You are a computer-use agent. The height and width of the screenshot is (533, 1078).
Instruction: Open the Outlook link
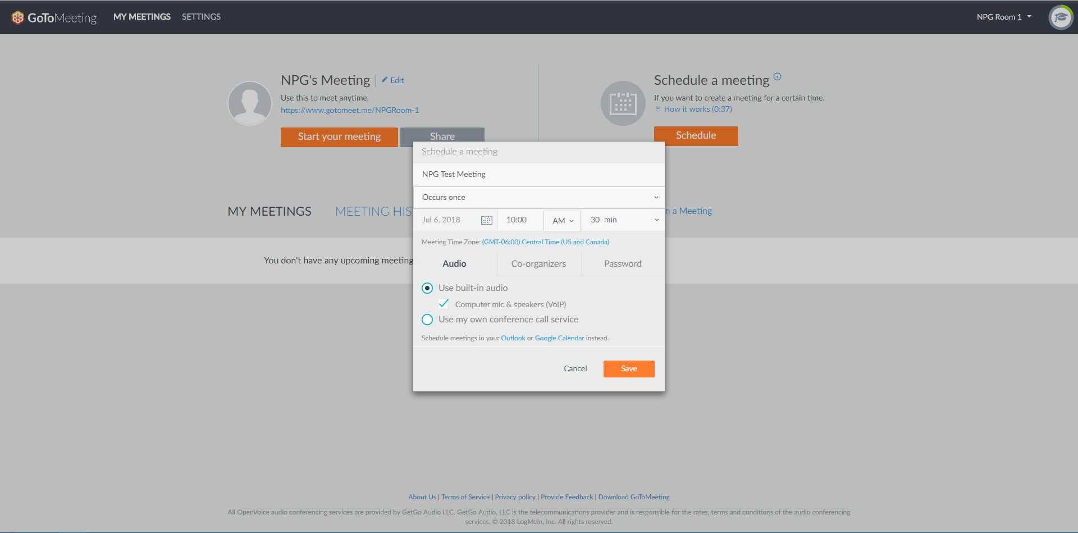[x=513, y=338]
